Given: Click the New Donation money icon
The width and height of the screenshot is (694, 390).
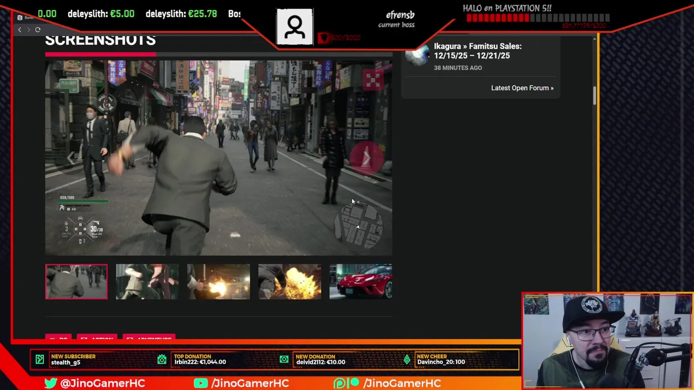Looking at the screenshot, I should point(284,359).
